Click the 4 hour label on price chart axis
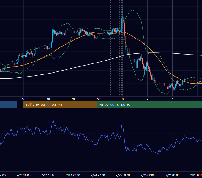202x178 pixels. (172, 99)
